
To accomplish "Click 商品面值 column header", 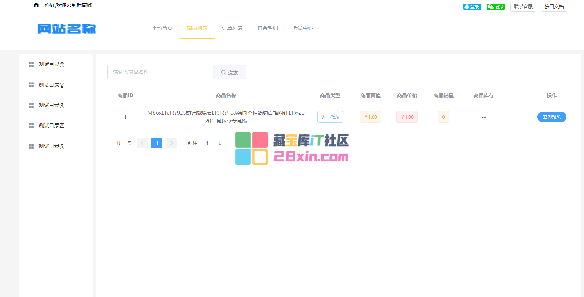I will (370, 95).
